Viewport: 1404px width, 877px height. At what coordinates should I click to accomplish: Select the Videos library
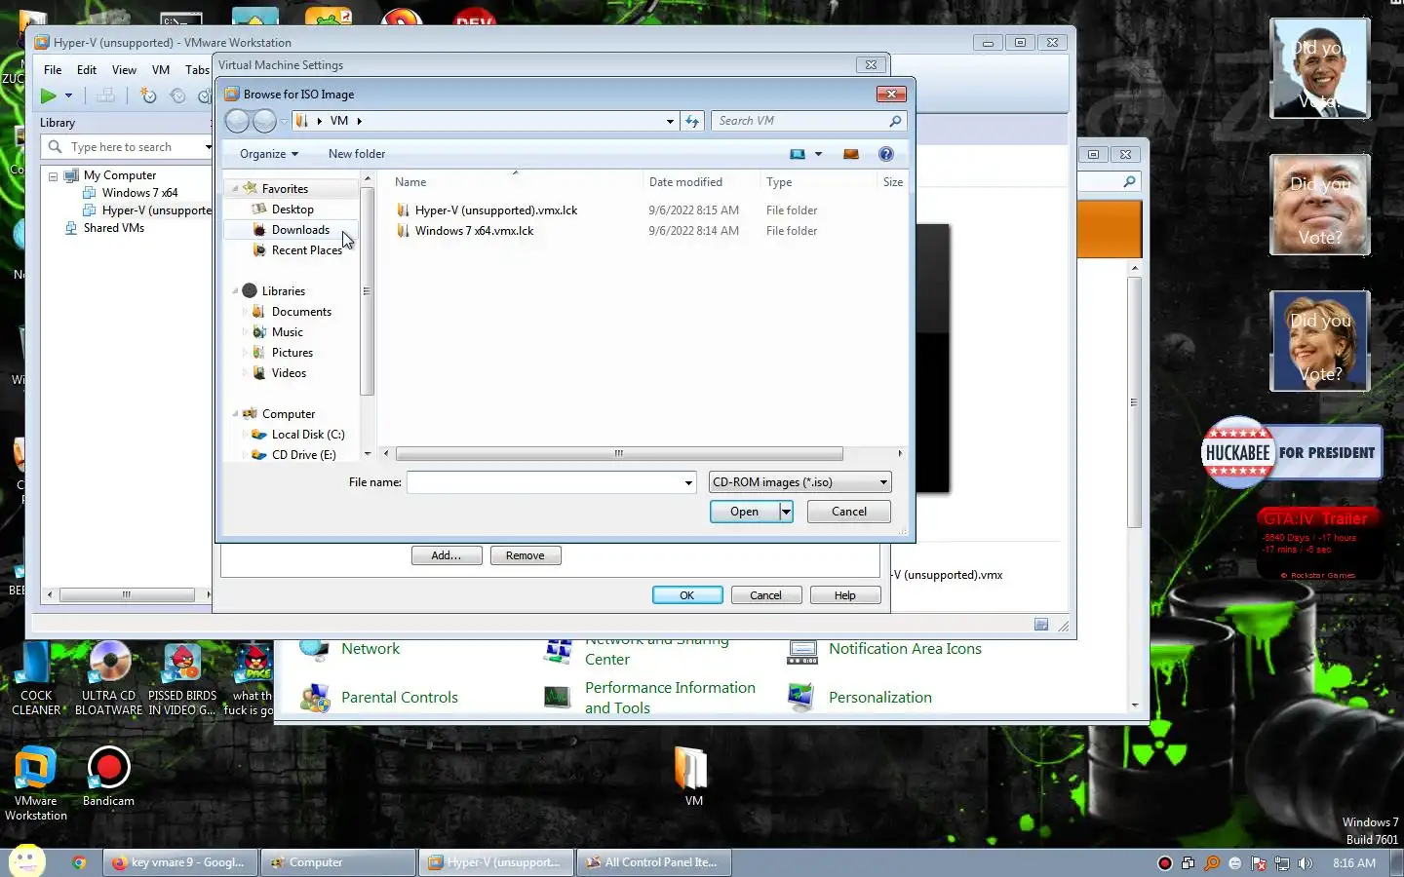pos(289,373)
